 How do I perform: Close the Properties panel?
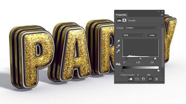coord(163,11)
